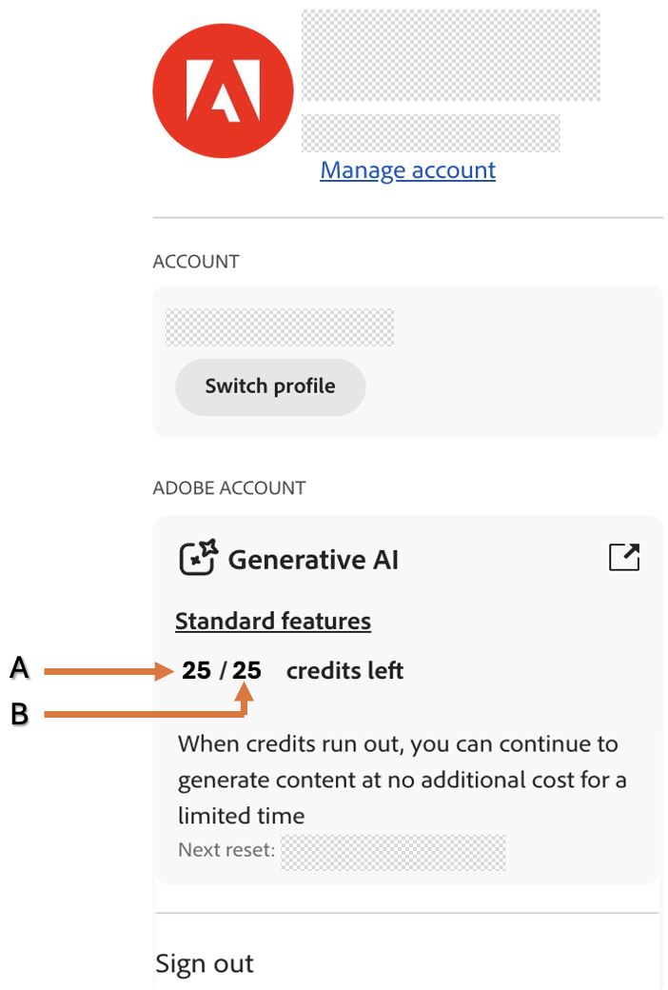Click the ACCOUNT section label
Screen dimensions: 668x990
point(196,262)
